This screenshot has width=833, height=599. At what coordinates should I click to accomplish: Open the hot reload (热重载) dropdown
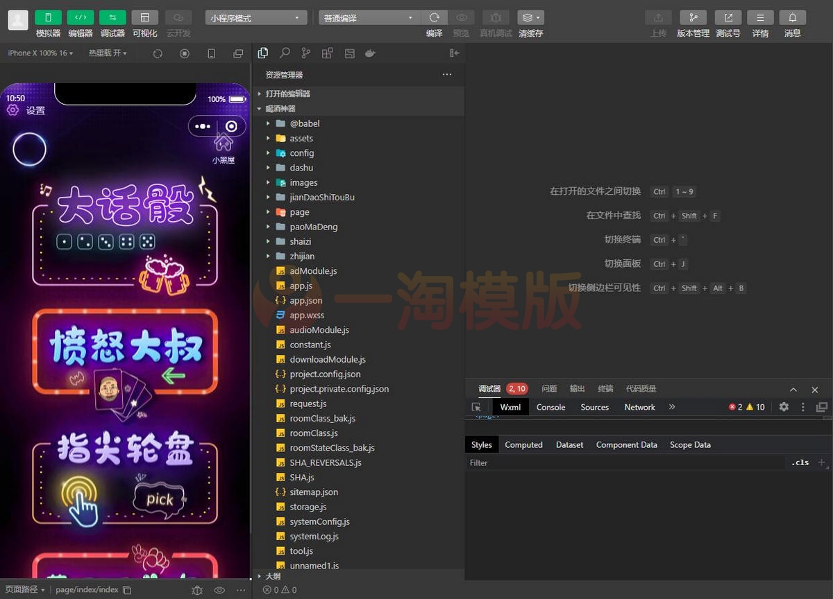108,53
